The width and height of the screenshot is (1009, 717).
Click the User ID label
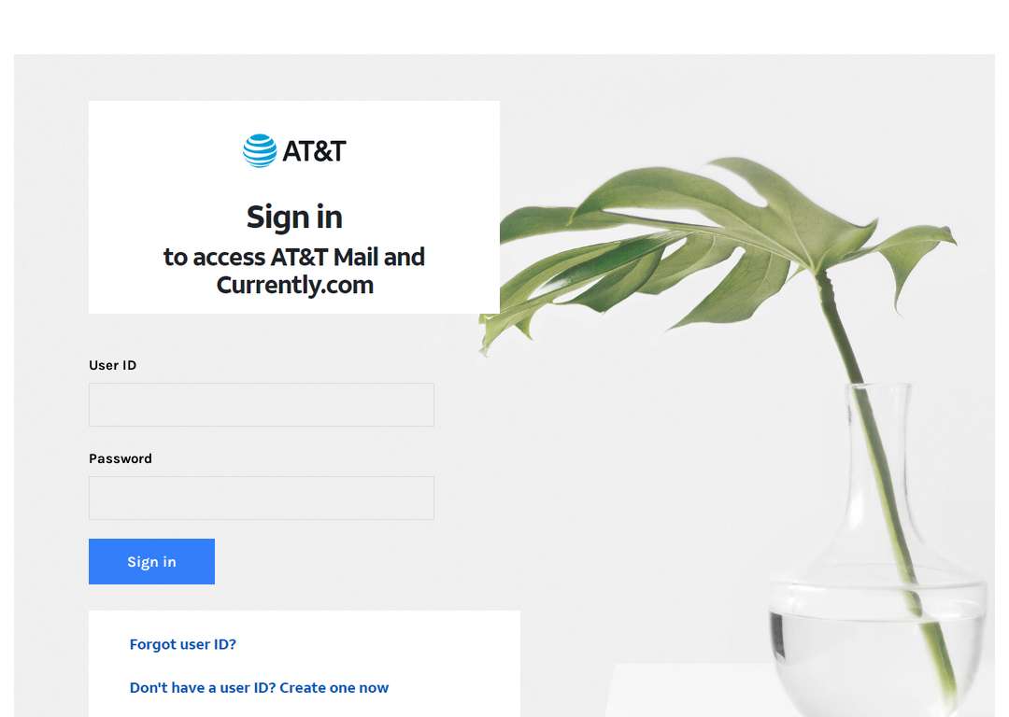point(113,365)
